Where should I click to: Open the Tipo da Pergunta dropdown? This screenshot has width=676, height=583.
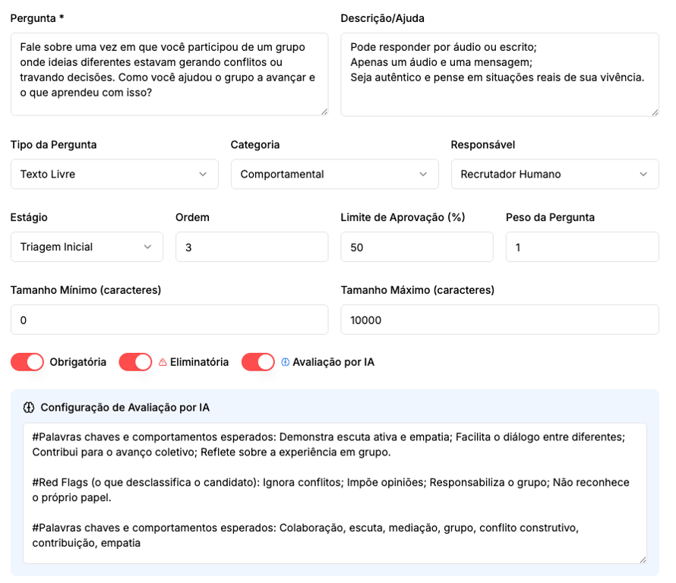tap(114, 174)
